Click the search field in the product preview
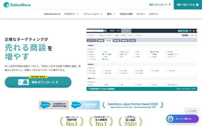Viewport: 202px width, 126px height. [95, 31]
